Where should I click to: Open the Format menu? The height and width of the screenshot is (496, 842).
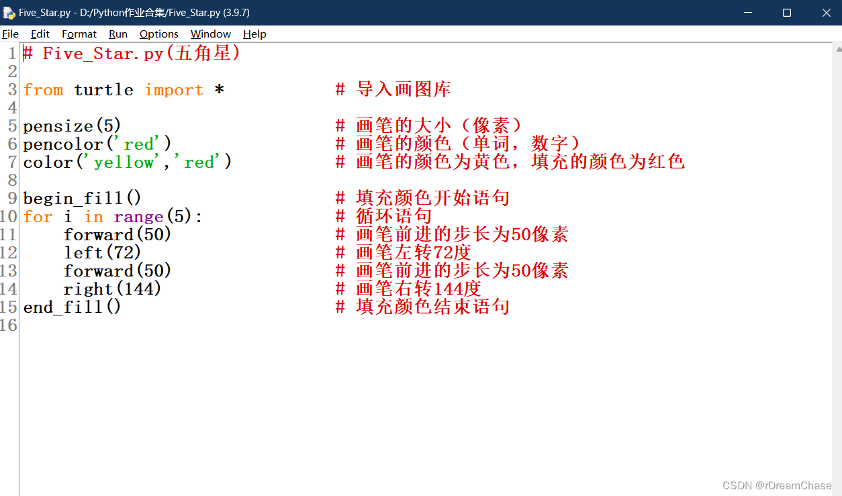79,34
